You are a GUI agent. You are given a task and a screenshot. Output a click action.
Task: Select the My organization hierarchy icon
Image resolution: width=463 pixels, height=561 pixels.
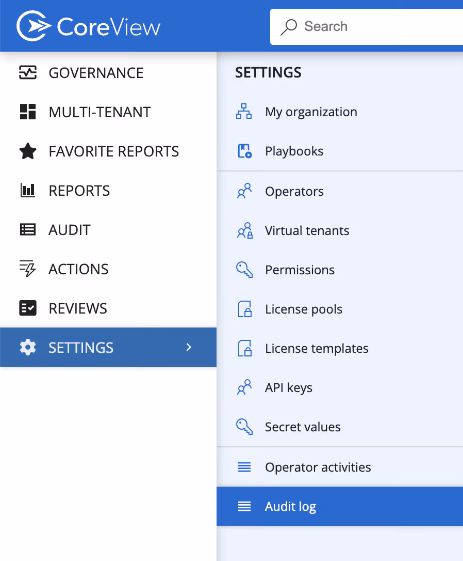coord(244,112)
